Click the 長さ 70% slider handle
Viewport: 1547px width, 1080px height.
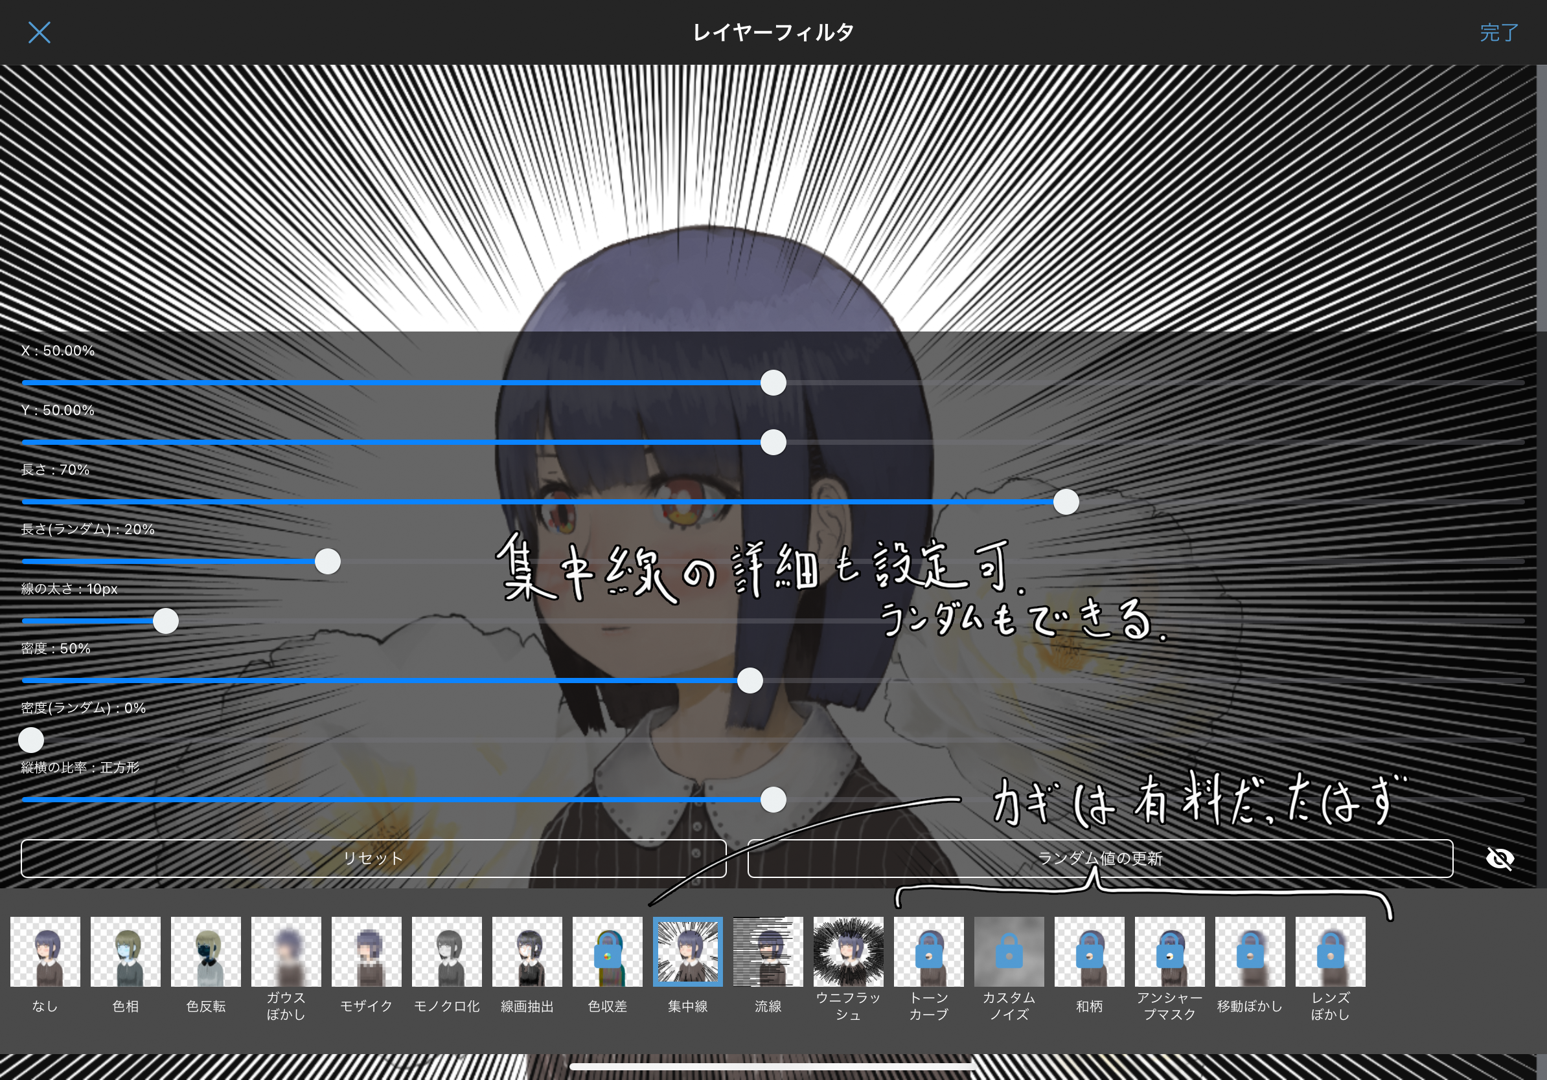coord(1066,502)
